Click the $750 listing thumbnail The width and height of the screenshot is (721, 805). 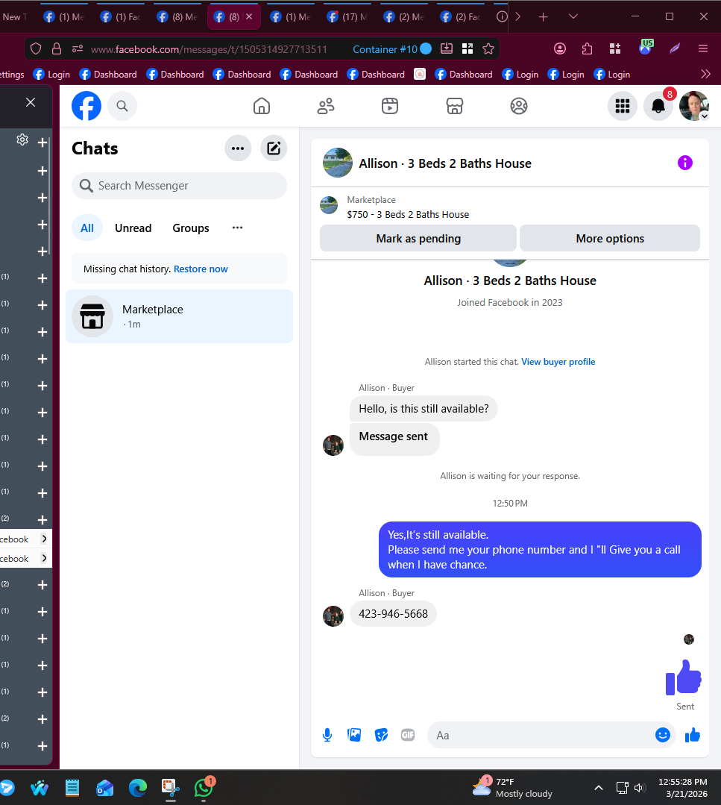point(329,205)
